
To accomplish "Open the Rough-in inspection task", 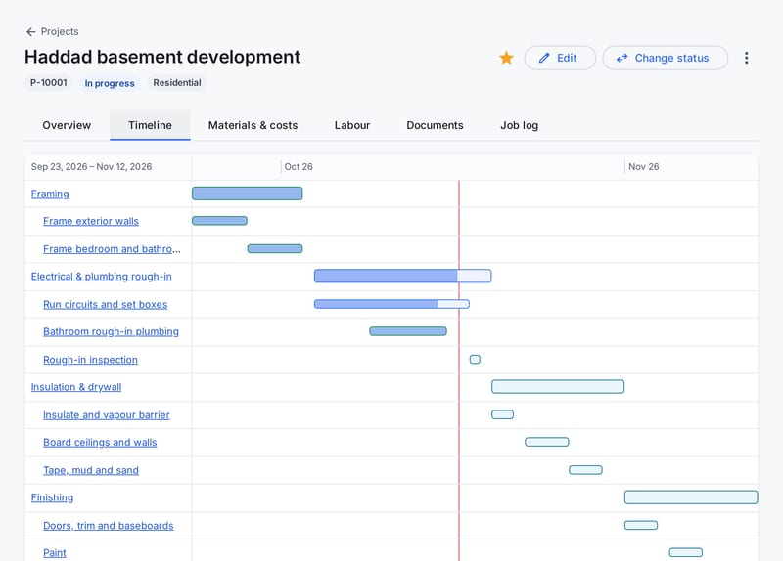I will pyautogui.click(x=90, y=360).
